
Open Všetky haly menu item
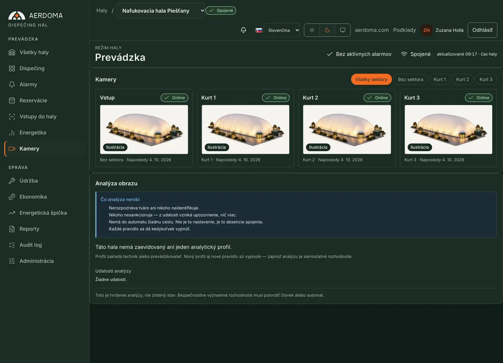pyautogui.click(x=44, y=52)
